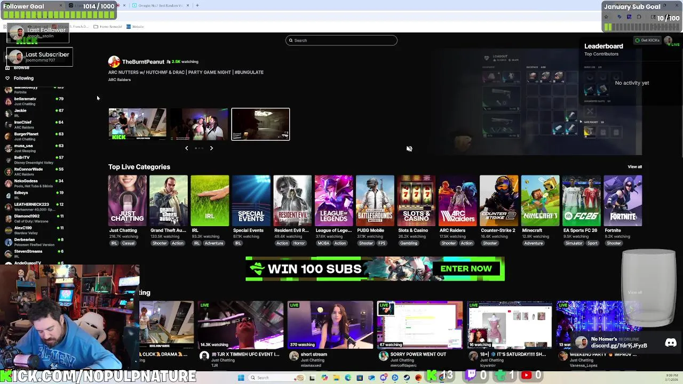This screenshot has width=683, height=384.
Task: Click the Following heart icon
Action: click(x=7, y=78)
